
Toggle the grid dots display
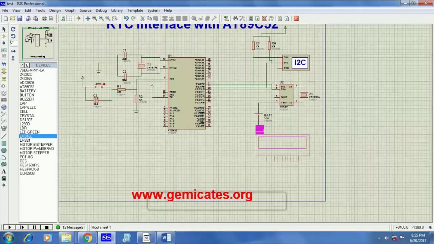pos(70,18)
